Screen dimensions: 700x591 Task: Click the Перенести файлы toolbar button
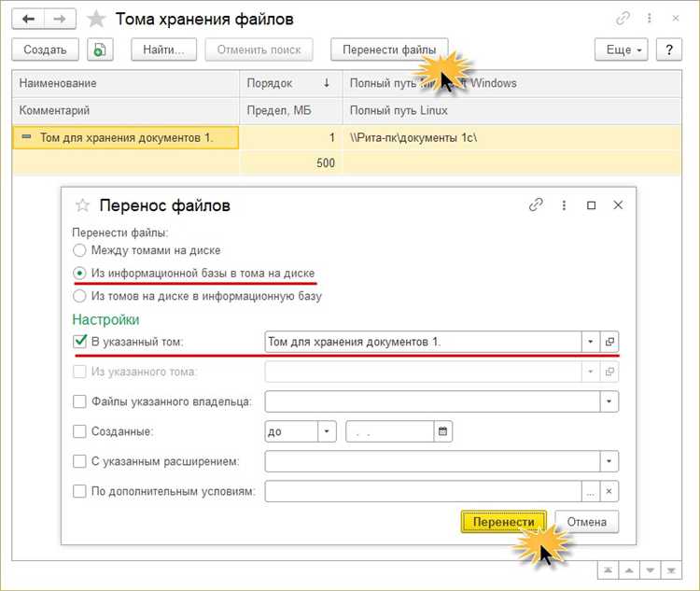389,50
